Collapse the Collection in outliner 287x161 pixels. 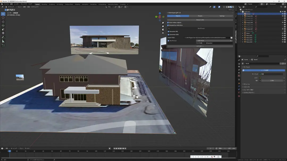click(x=241, y=12)
